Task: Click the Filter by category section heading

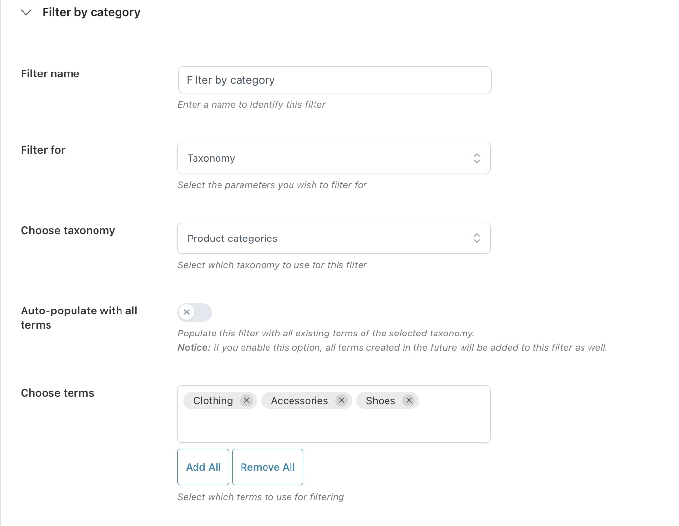Action: pos(91,12)
